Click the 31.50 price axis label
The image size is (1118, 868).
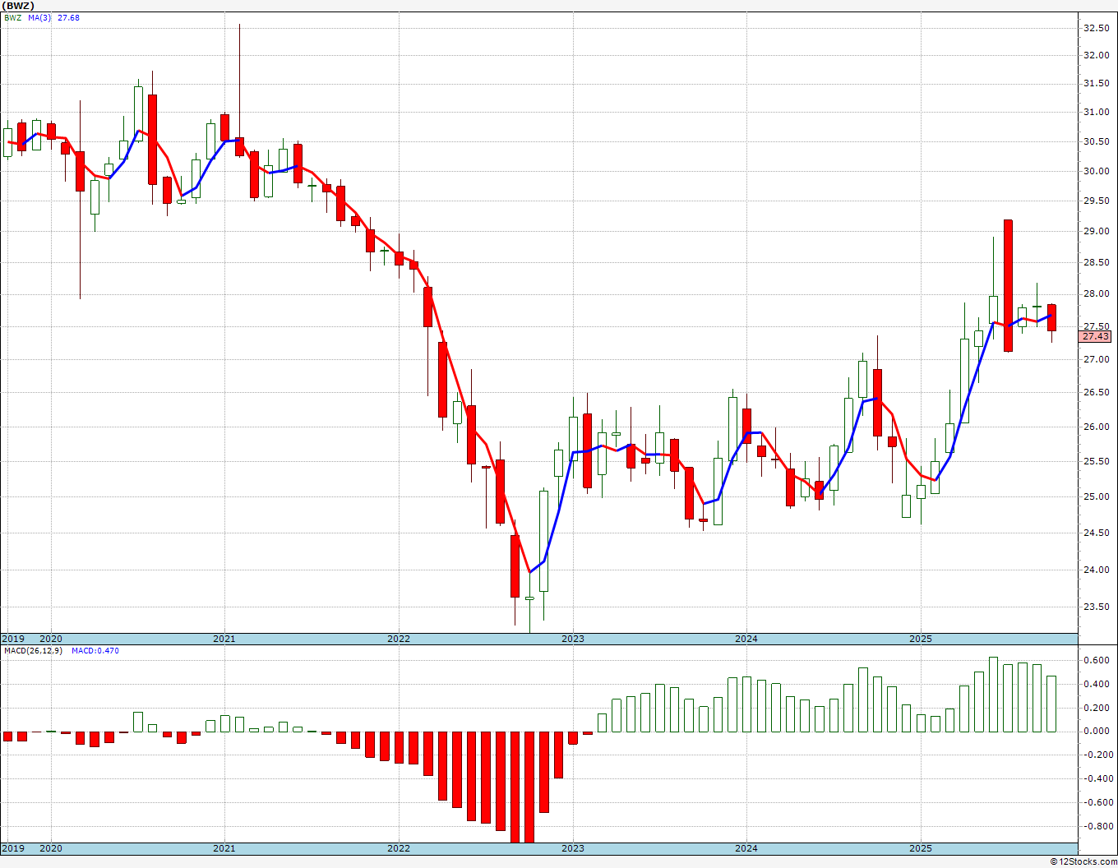coord(1096,84)
